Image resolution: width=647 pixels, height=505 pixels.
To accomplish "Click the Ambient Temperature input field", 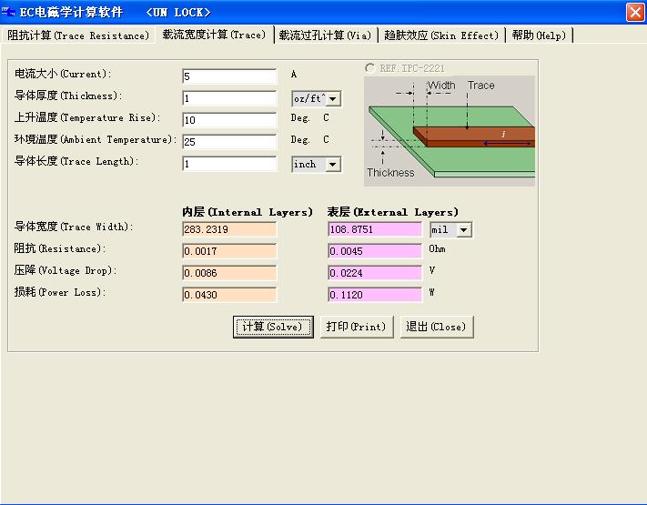I will pos(229,142).
